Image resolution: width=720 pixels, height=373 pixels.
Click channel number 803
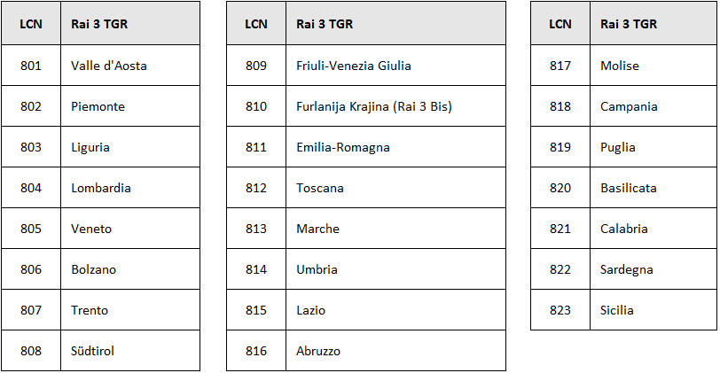31,147
